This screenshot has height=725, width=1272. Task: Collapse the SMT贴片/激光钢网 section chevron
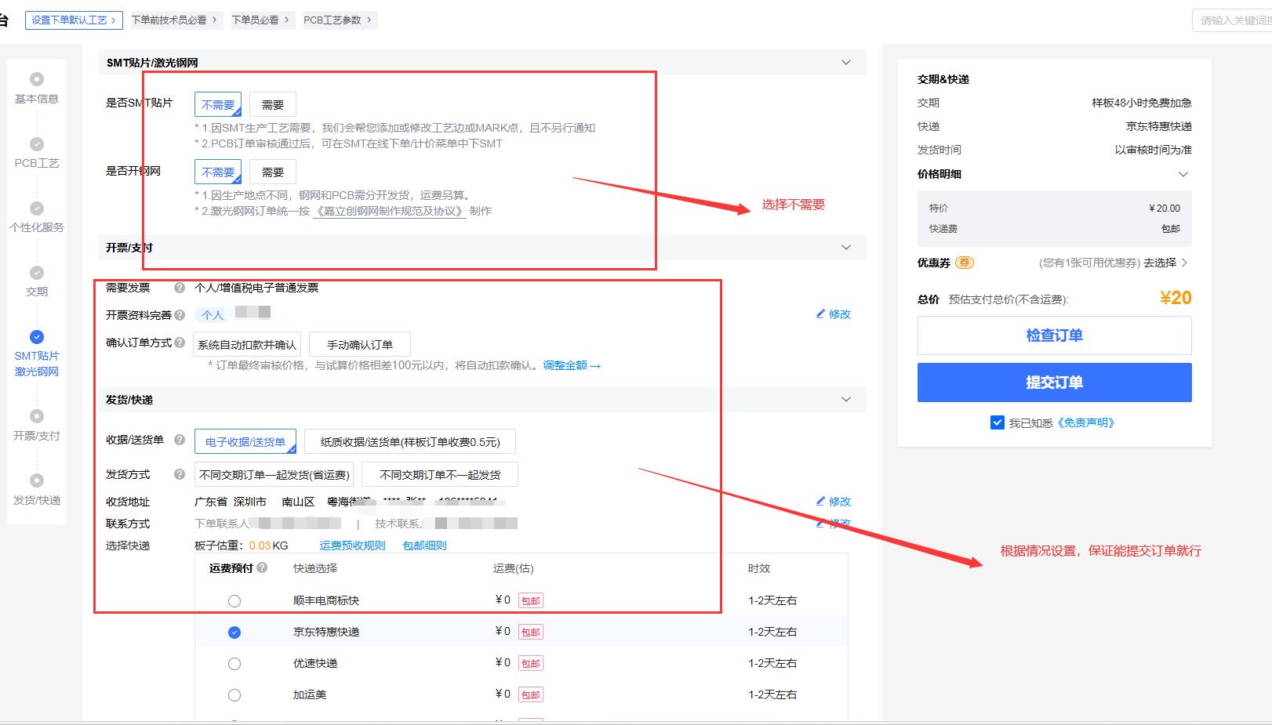point(846,62)
